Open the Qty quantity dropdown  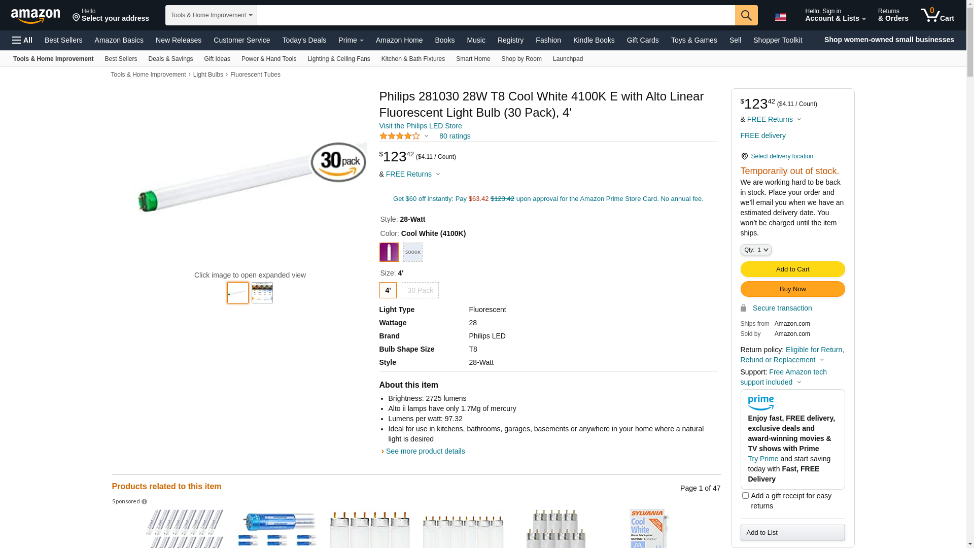[x=755, y=250]
